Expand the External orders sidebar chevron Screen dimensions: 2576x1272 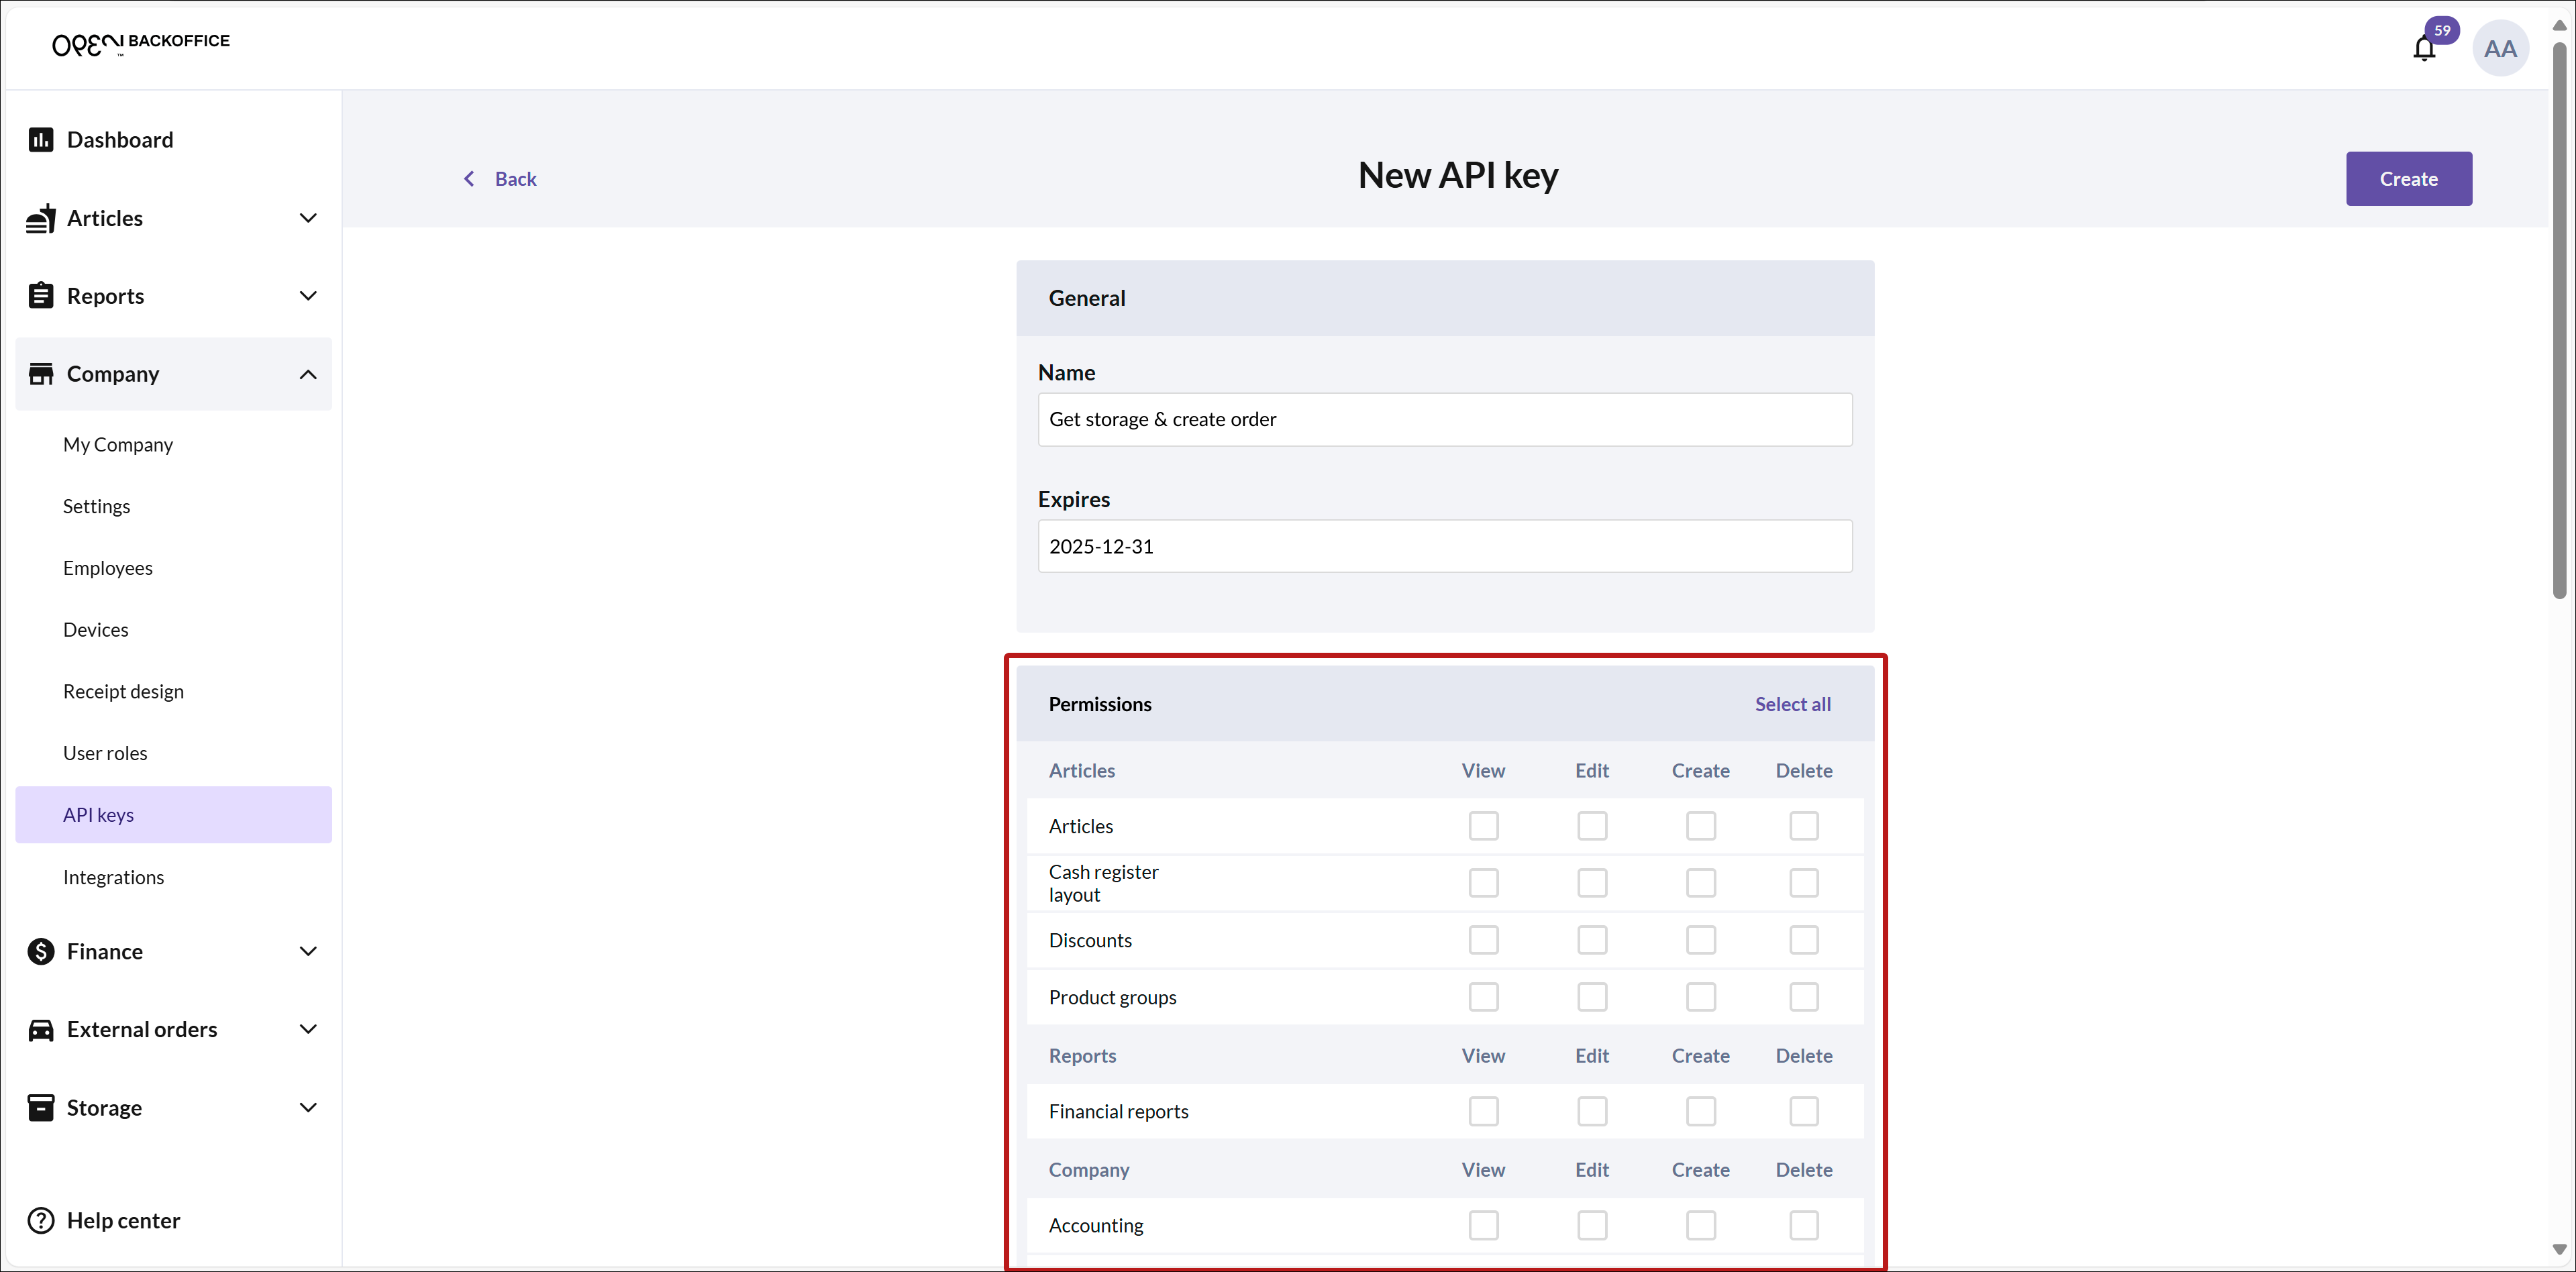(x=308, y=1030)
